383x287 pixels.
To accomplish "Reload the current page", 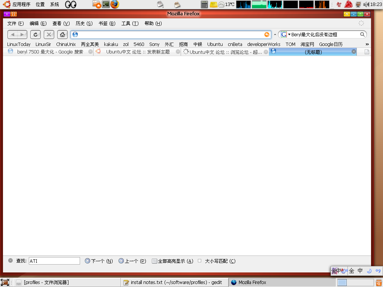I will [x=36, y=34].
